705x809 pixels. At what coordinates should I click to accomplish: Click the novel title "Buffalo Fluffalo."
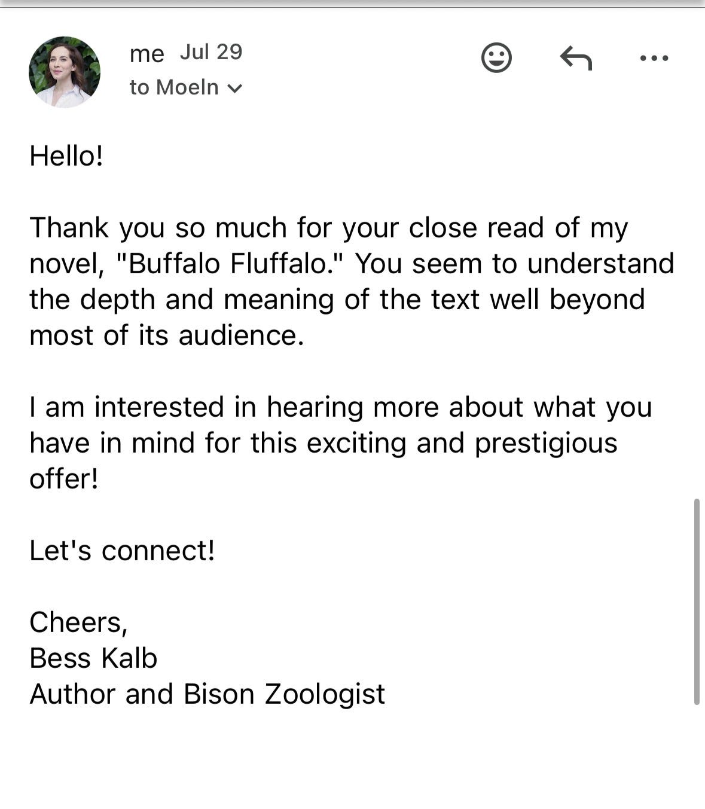232,264
